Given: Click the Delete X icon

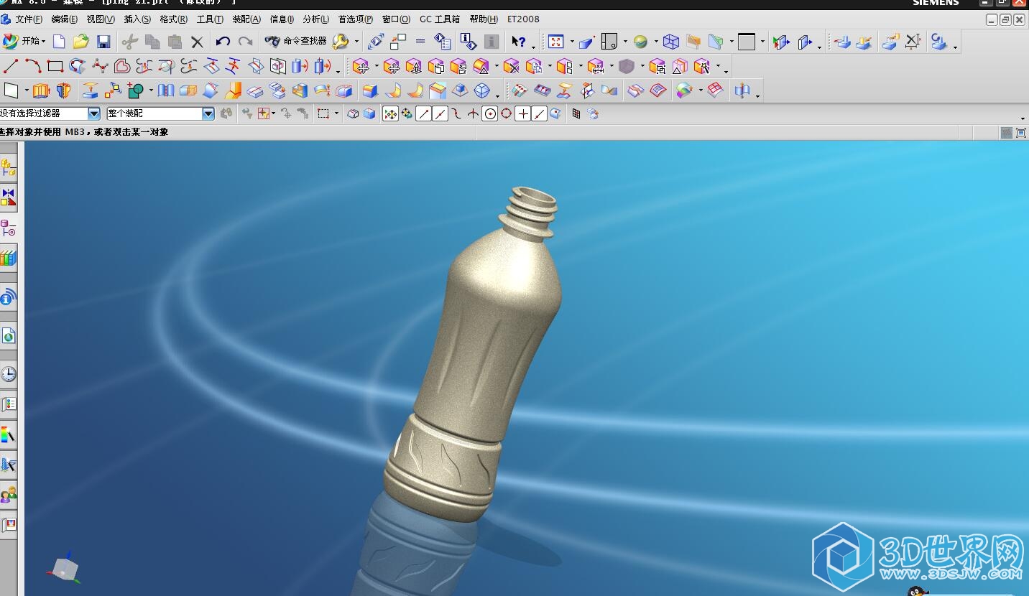Looking at the screenshot, I should pos(197,42).
